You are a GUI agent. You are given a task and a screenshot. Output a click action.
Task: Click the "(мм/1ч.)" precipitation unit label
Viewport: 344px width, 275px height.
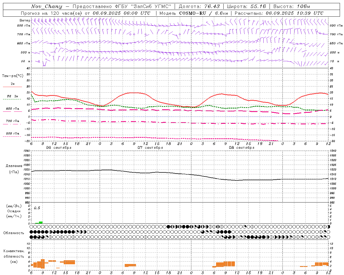pos(14,216)
